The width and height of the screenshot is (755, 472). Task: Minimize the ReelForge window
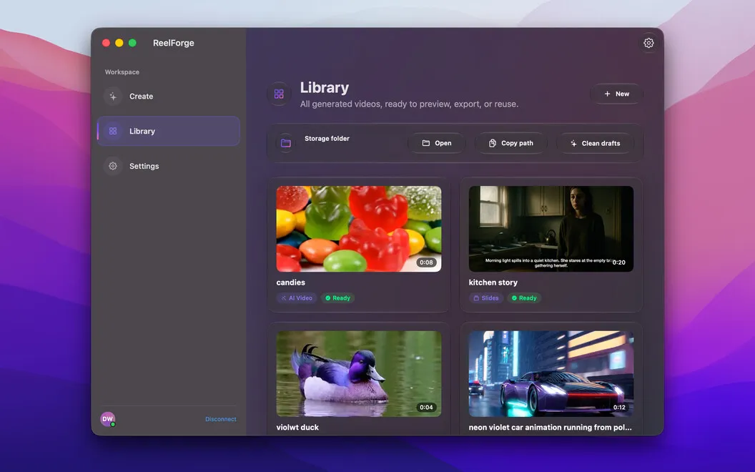119,43
